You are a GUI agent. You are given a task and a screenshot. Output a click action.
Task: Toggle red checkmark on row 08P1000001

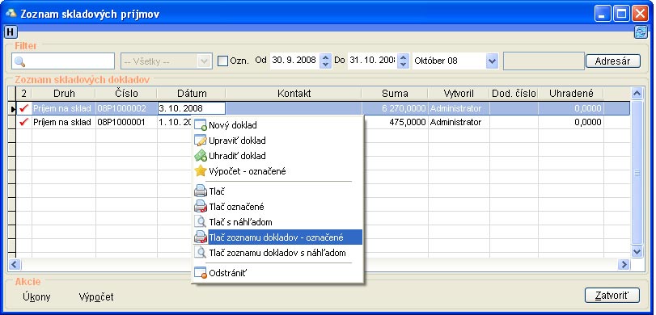pyautogui.click(x=23, y=122)
